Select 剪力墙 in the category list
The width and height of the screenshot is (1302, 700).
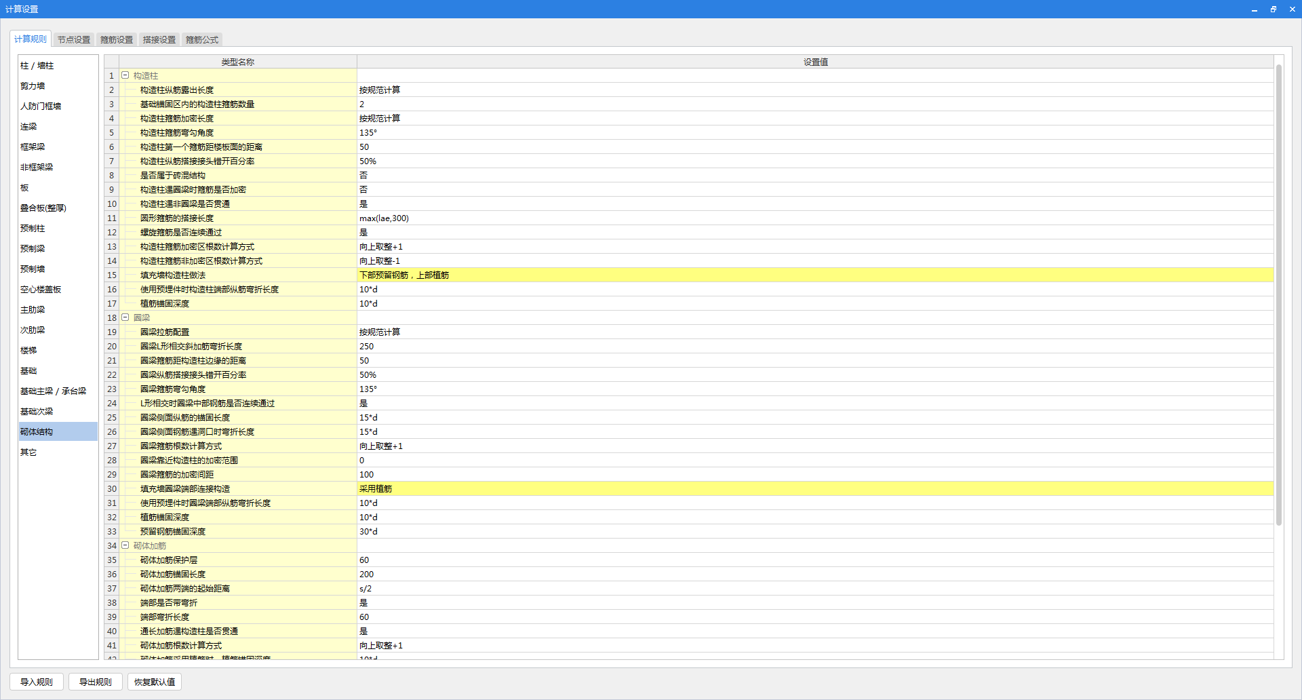tap(58, 86)
